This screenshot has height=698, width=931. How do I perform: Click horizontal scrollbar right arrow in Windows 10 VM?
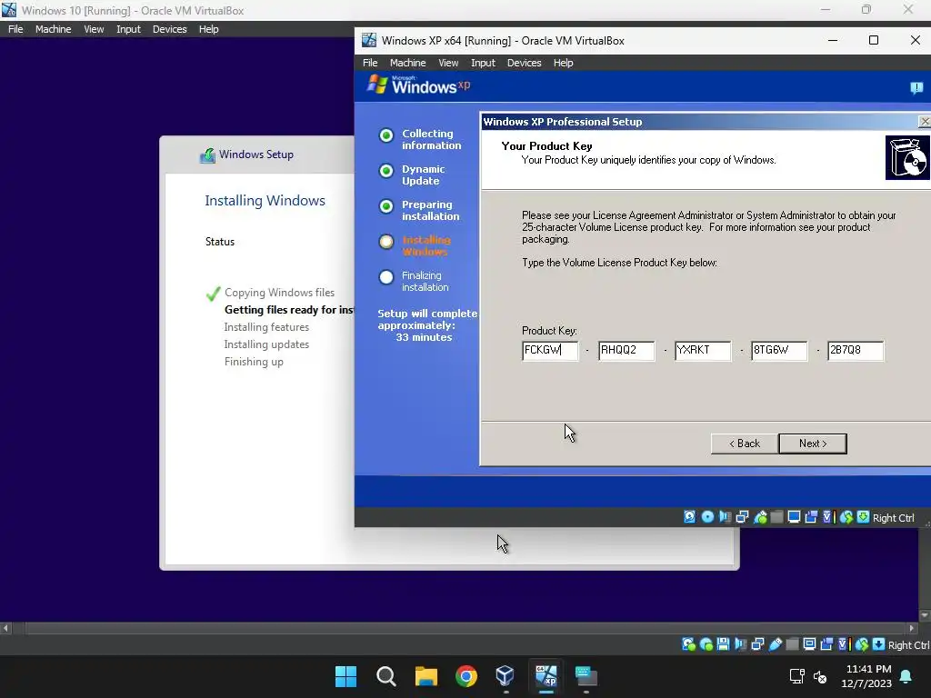[x=911, y=628]
